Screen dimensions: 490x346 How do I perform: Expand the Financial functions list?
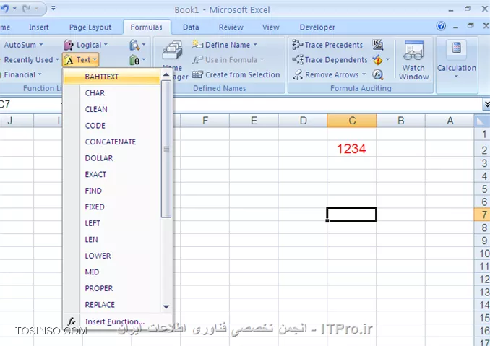point(21,74)
